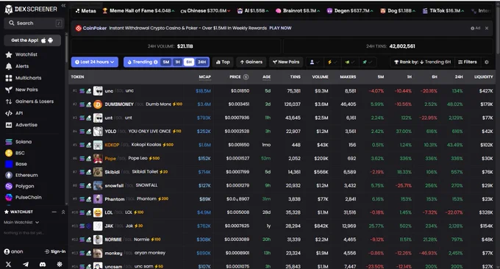Open the Metas menu in top bar

click(x=85, y=11)
